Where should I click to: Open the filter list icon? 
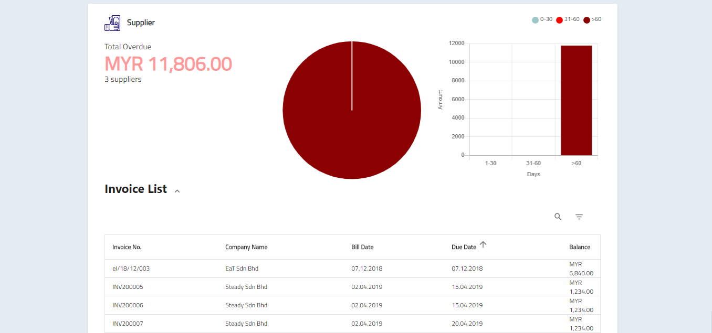(x=579, y=217)
